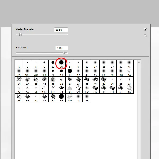Image resolution: width=159 pixels, height=159 pixels.
Task: Click the brush list scroll-up arrow
Action: 139,62
